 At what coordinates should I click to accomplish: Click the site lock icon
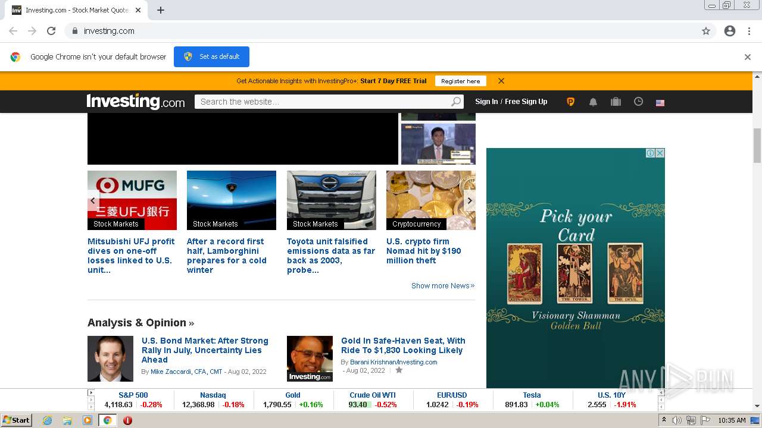[x=74, y=31]
